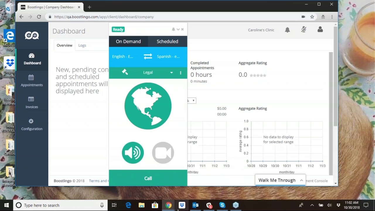Open the Dashboard sidebar item
This screenshot has width=375, height=211.
click(x=32, y=59)
